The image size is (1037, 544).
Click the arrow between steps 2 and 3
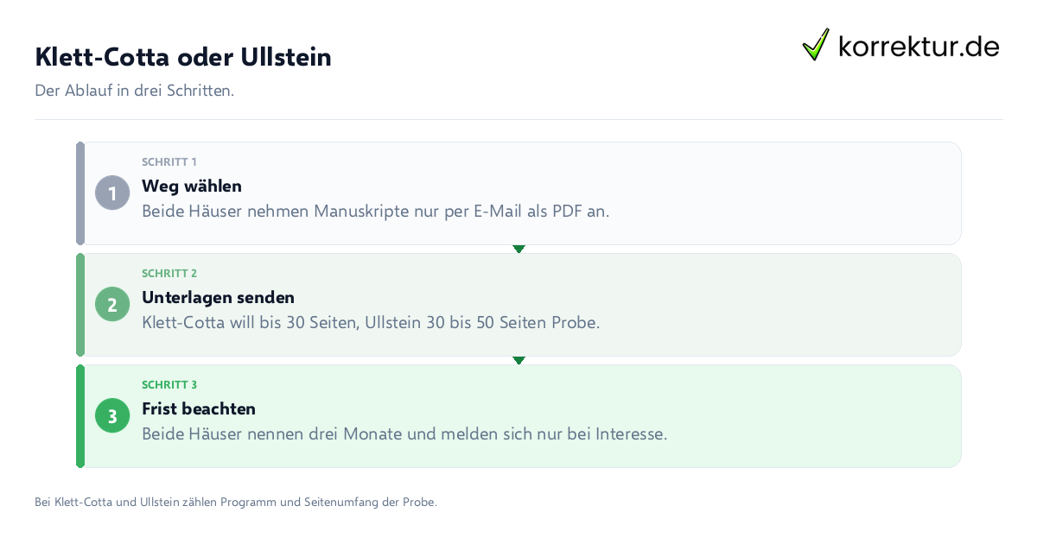(x=518, y=360)
